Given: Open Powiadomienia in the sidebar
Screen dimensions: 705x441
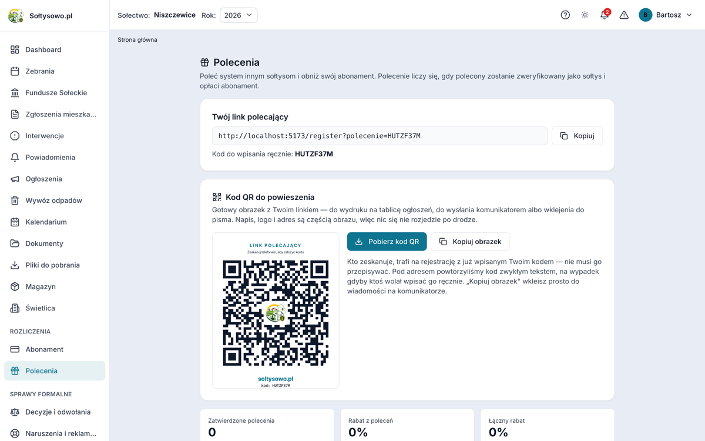Looking at the screenshot, I should tap(55, 158).
